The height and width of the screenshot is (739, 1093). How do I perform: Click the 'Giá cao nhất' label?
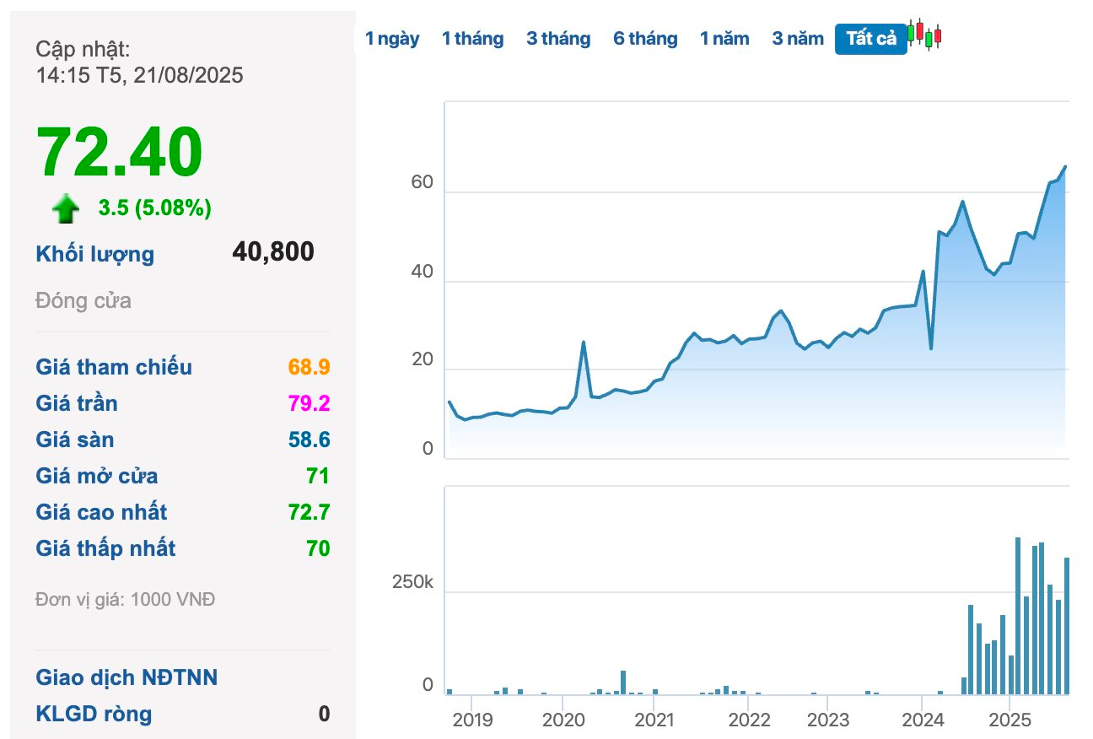101,512
